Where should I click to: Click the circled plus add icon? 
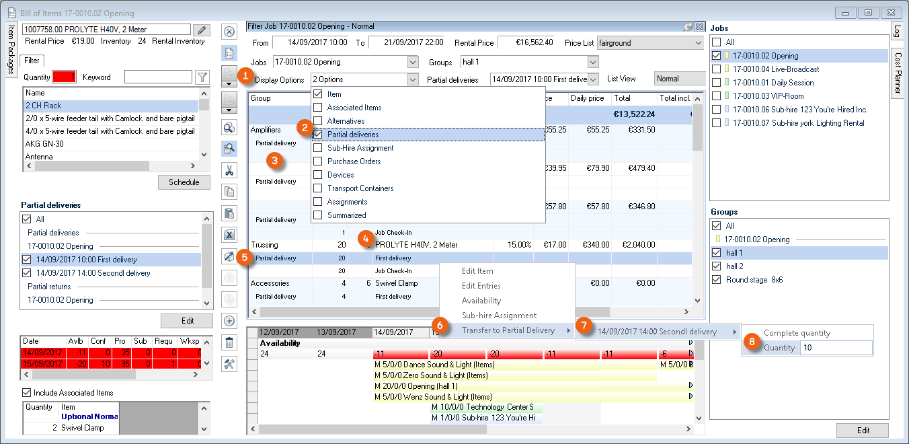pyautogui.click(x=229, y=321)
